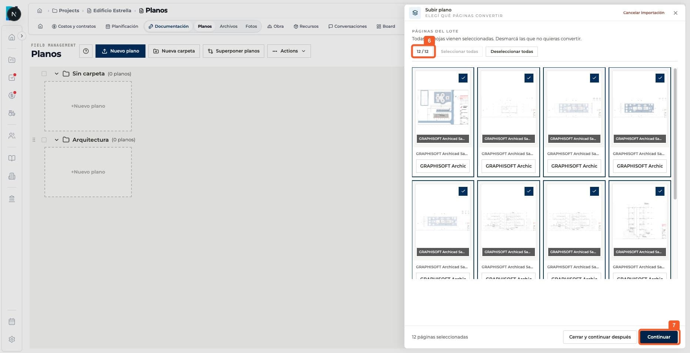Open the settings gear in left sidebar
This screenshot has height=353, width=690.
[12, 339]
